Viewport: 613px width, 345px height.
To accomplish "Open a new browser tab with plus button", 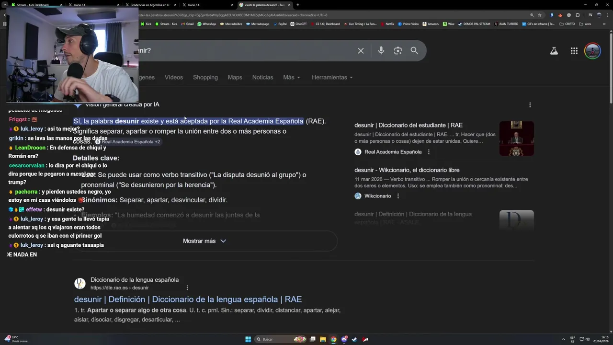I will coord(298,5).
